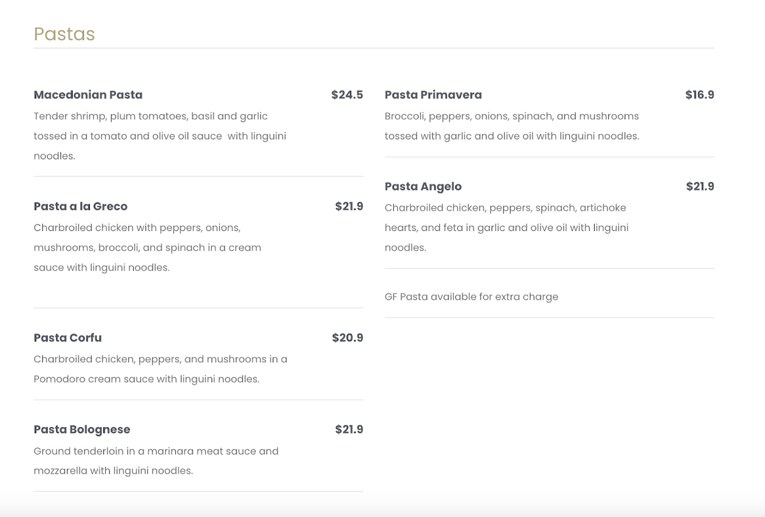This screenshot has width=765, height=517.
Task: Choose the Pasta Corfu title
Action: (x=68, y=337)
